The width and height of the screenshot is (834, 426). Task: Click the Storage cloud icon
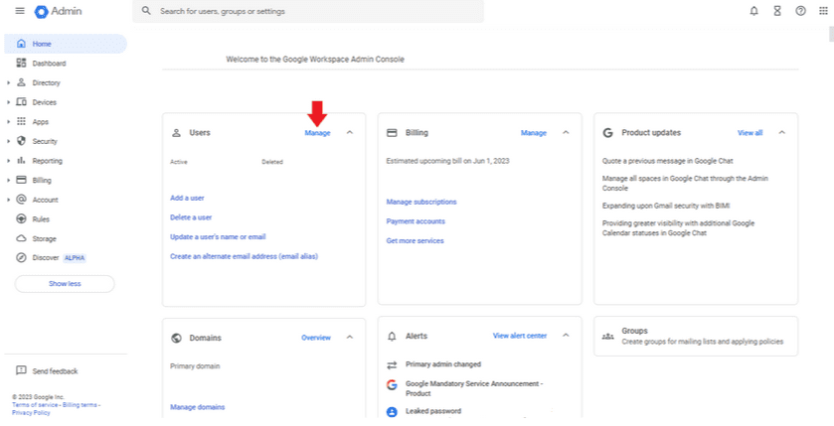(21, 238)
